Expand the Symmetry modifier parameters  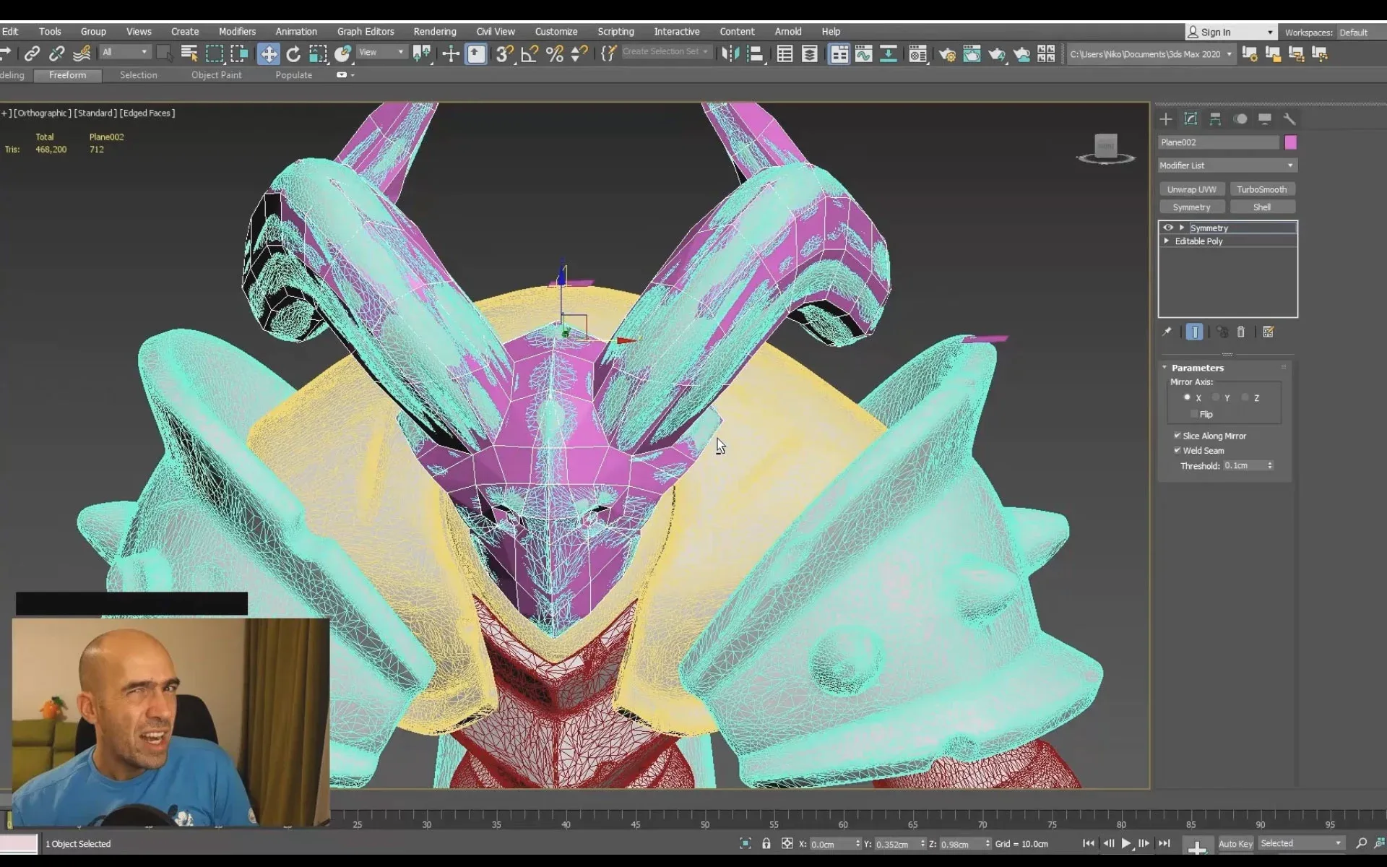point(1183,227)
